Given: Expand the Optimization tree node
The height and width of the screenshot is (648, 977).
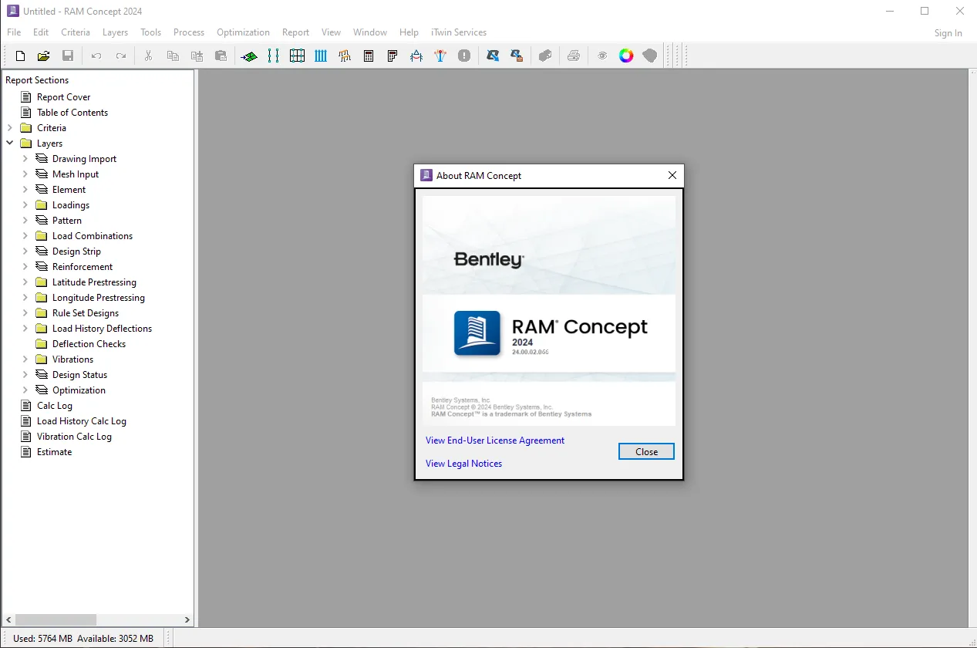Looking at the screenshot, I should coord(25,390).
